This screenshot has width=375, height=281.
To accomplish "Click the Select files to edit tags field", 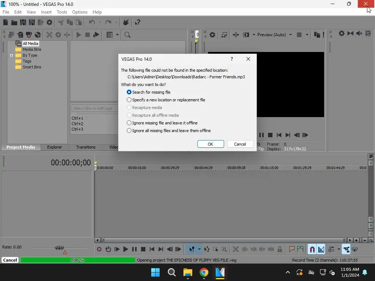I will tap(95, 108).
